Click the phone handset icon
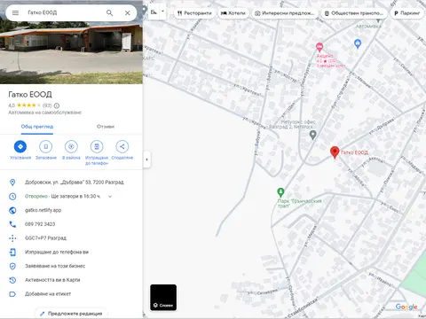The height and width of the screenshot is (319, 426). [x=12, y=224]
